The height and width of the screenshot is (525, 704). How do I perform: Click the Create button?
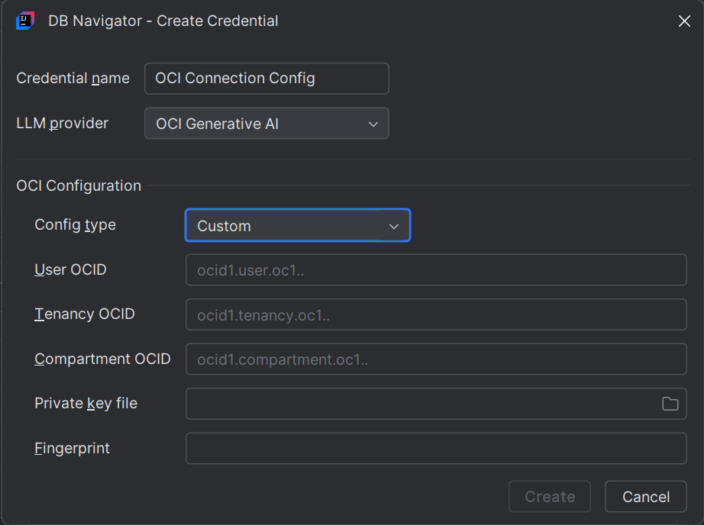(550, 496)
